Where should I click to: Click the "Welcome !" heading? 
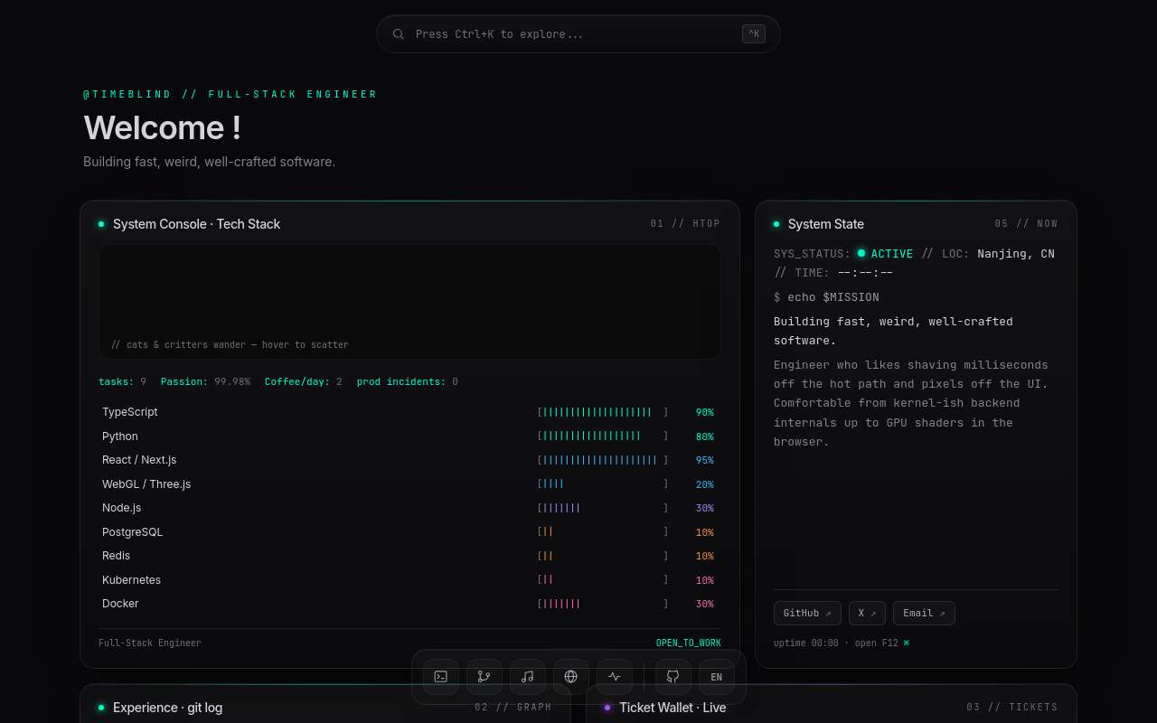[x=162, y=127]
